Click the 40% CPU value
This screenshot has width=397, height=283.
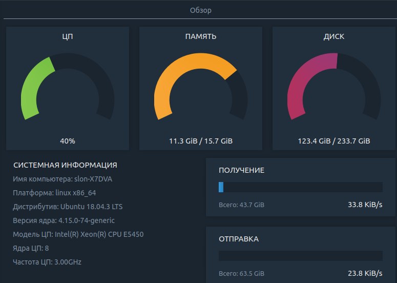(68, 141)
